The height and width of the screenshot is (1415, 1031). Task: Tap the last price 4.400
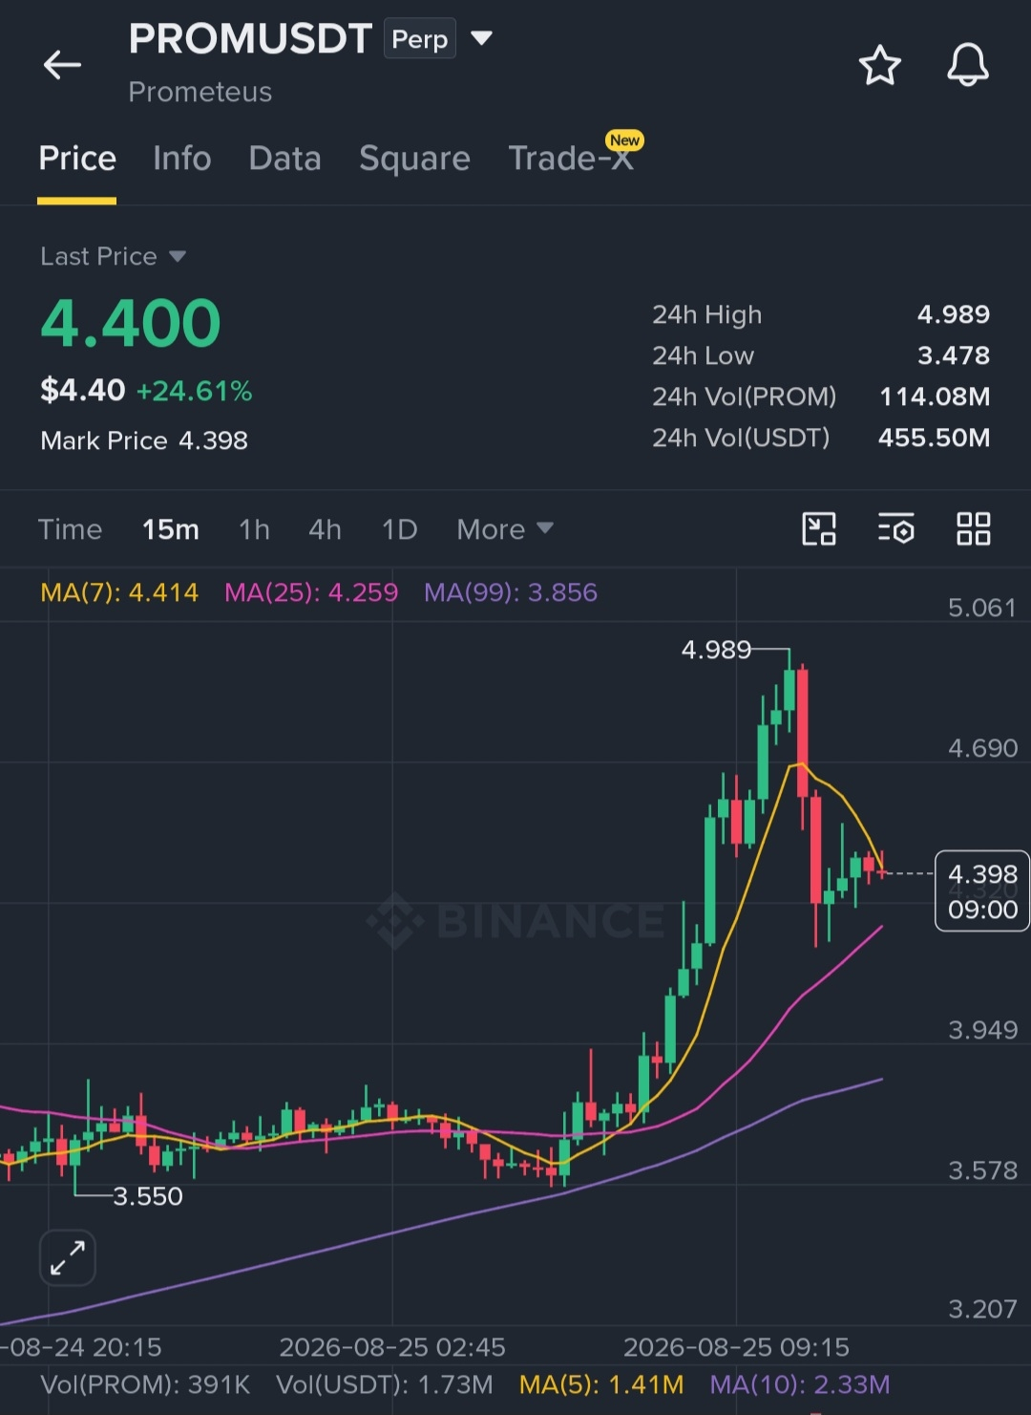[x=131, y=323]
